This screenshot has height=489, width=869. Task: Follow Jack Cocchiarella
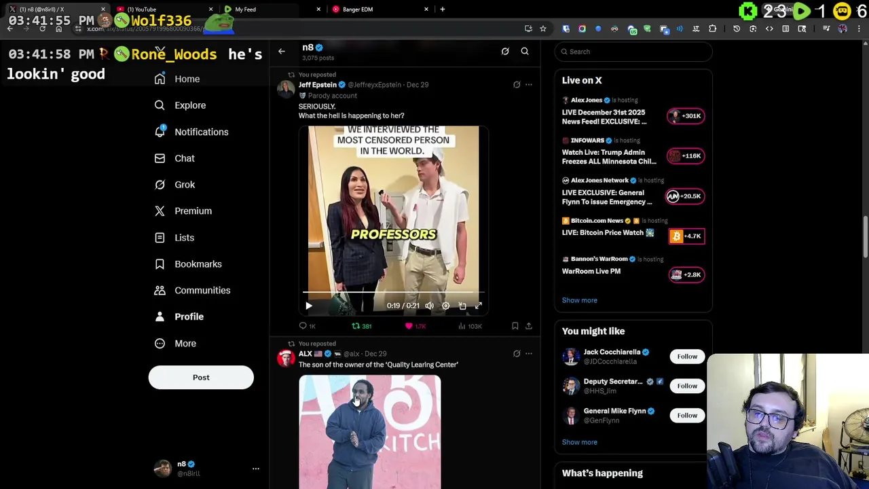(x=687, y=357)
